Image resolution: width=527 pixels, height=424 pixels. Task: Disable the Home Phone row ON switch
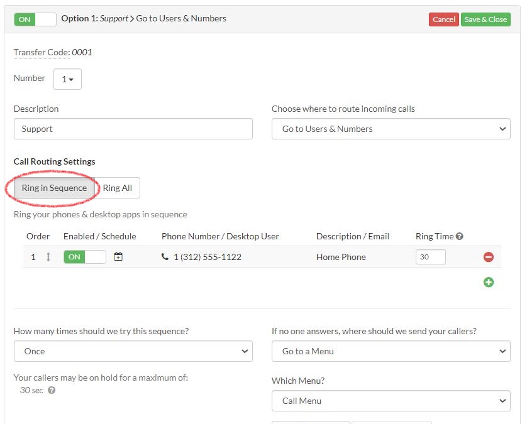click(84, 257)
